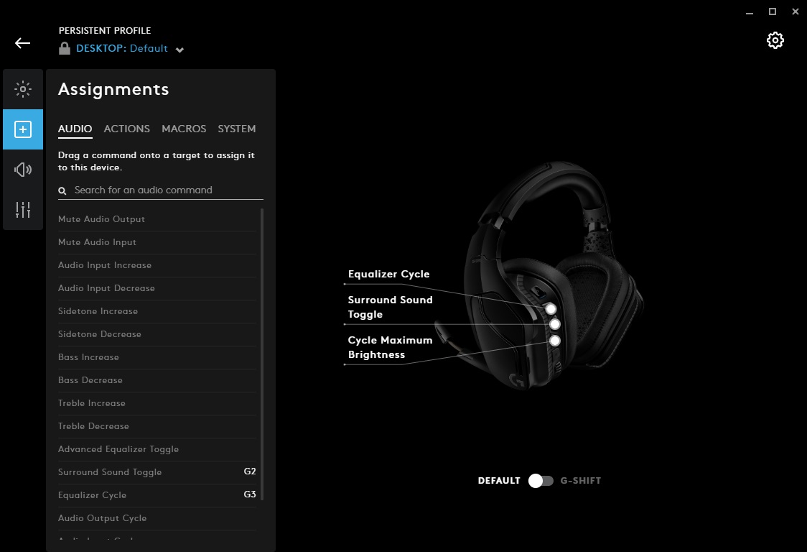
Task: Open the Equalizer sliders sidebar icon
Action: (x=23, y=210)
